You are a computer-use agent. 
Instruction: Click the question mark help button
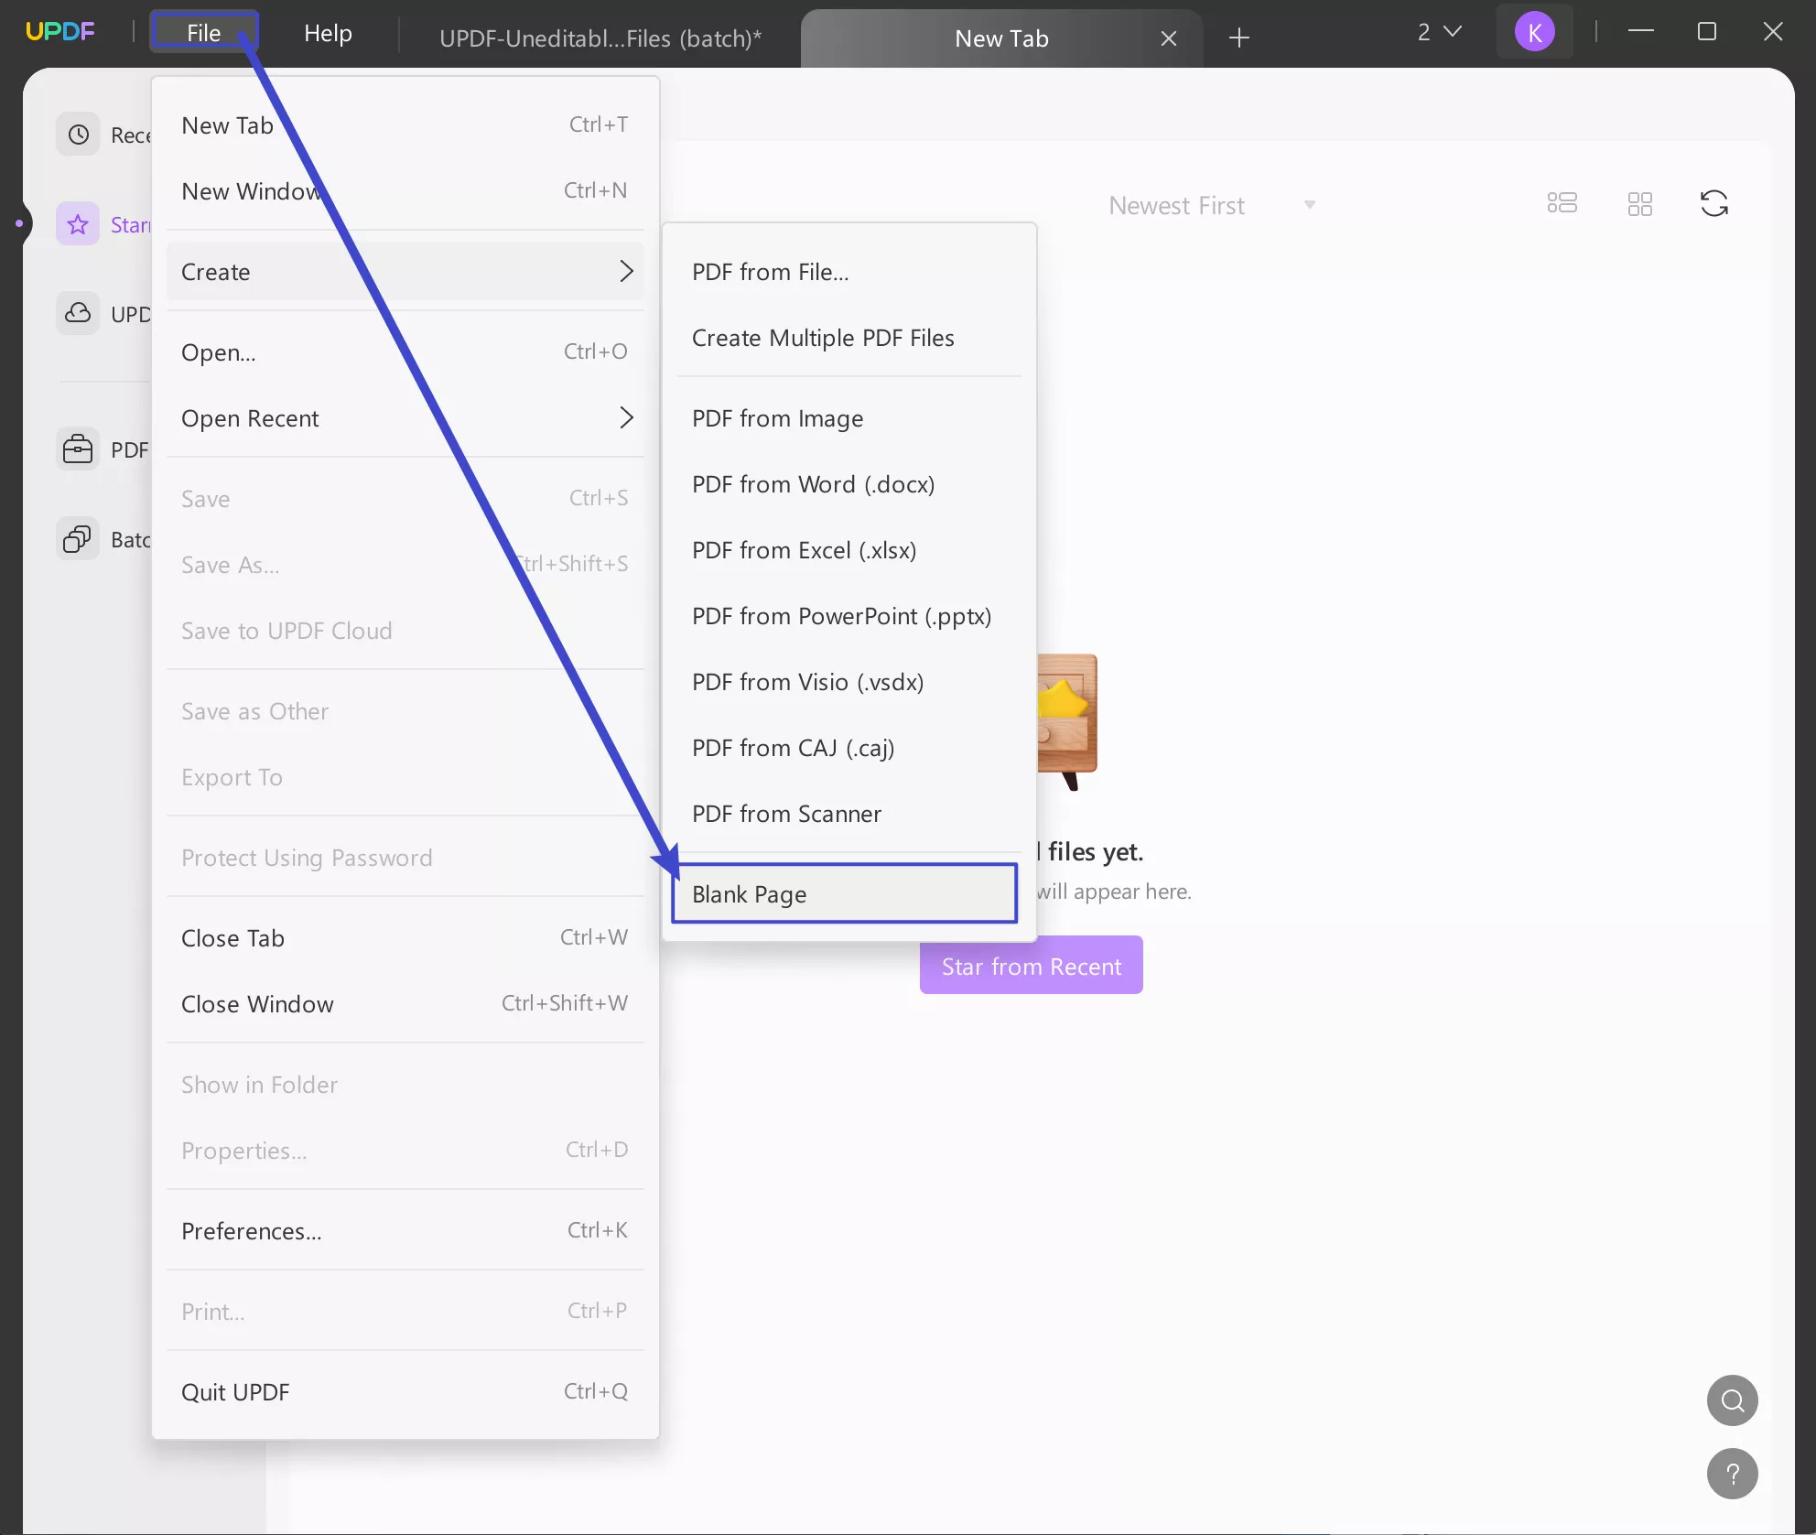(x=1732, y=1474)
